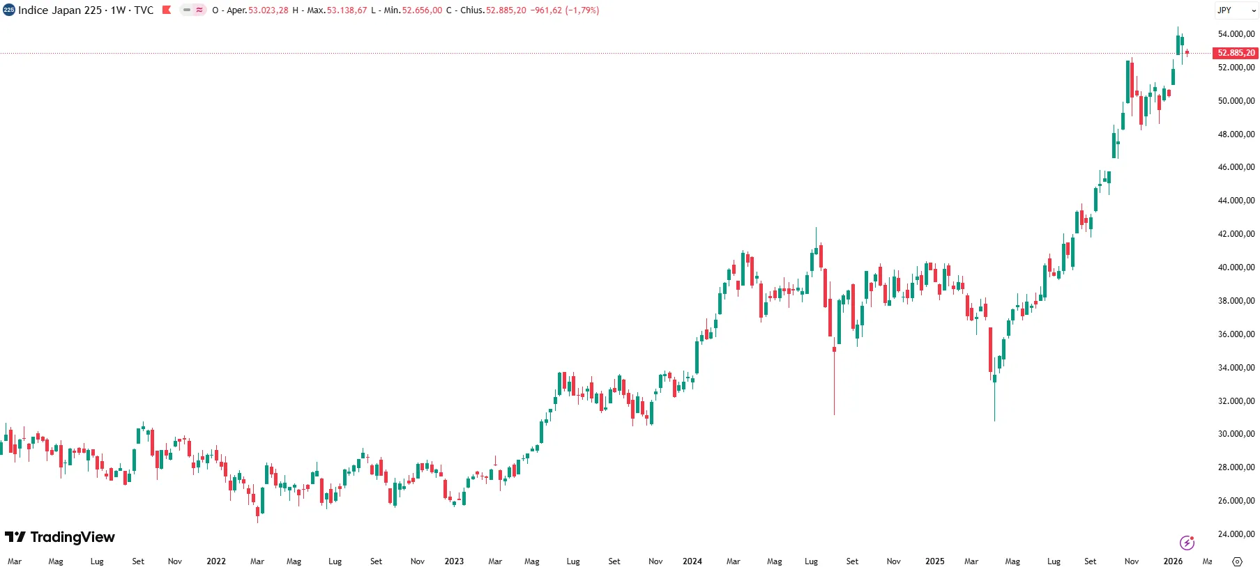The height and width of the screenshot is (567, 1260).
Task: Click the 24.000,00 price axis label
Action: tap(1236, 534)
